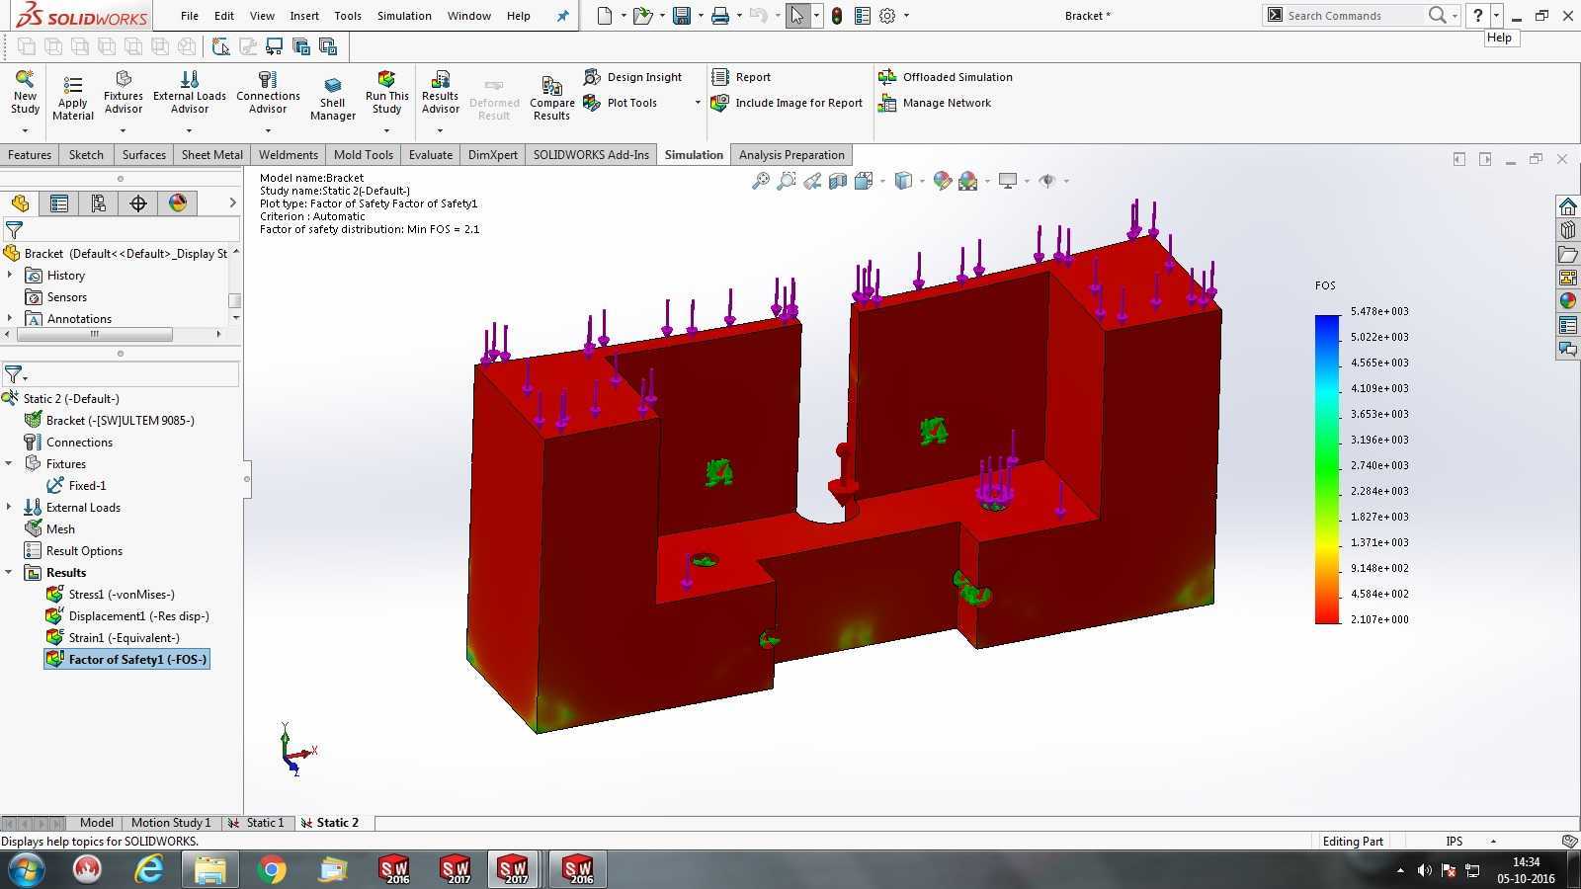Open the IPS unit system dropdown

point(1493,842)
